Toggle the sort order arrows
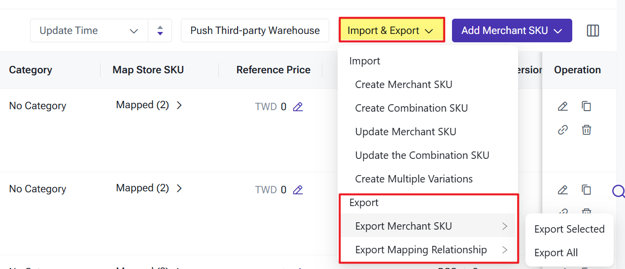 tap(160, 30)
